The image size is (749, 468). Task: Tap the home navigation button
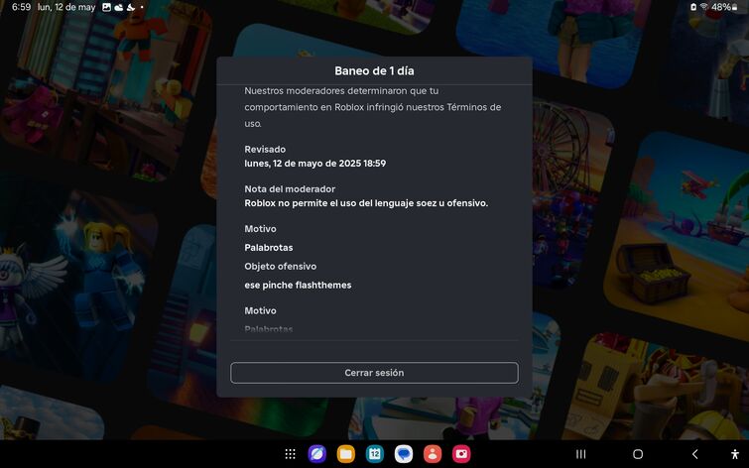tap(638, 454)
